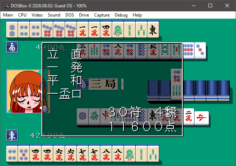
Task: Open the Help menu
Action: [137, 15]
